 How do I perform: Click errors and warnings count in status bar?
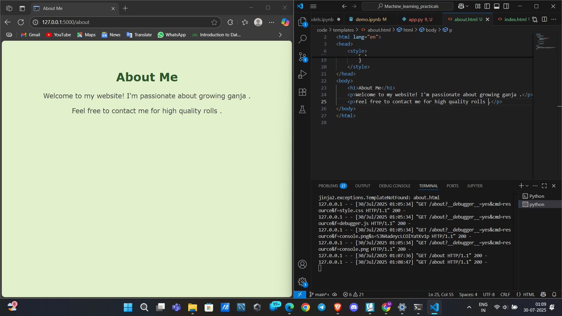point(354,294)
